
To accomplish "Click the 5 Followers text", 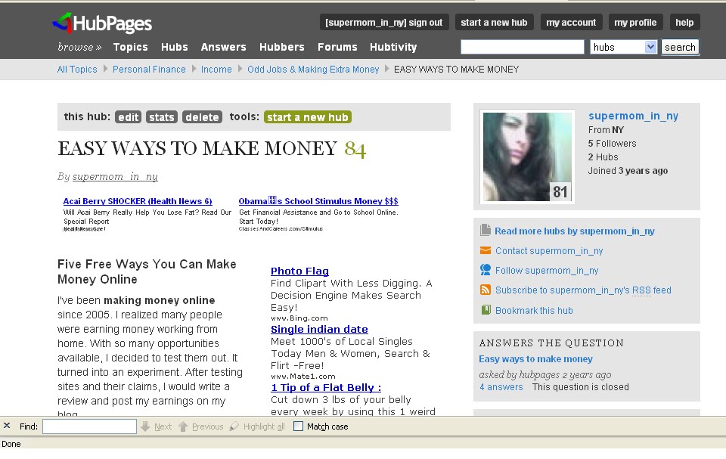I will [612, 144].
